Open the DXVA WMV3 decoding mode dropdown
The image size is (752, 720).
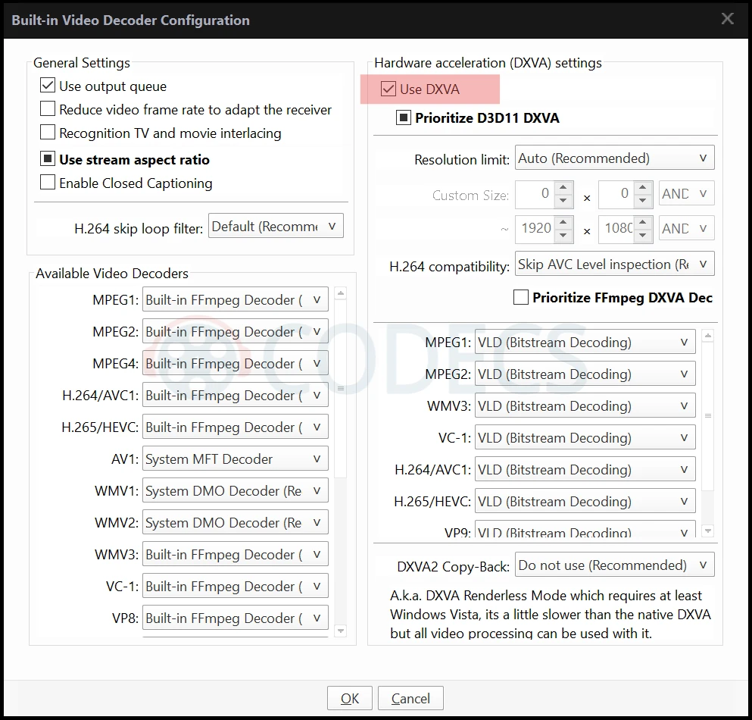[585, 406]
